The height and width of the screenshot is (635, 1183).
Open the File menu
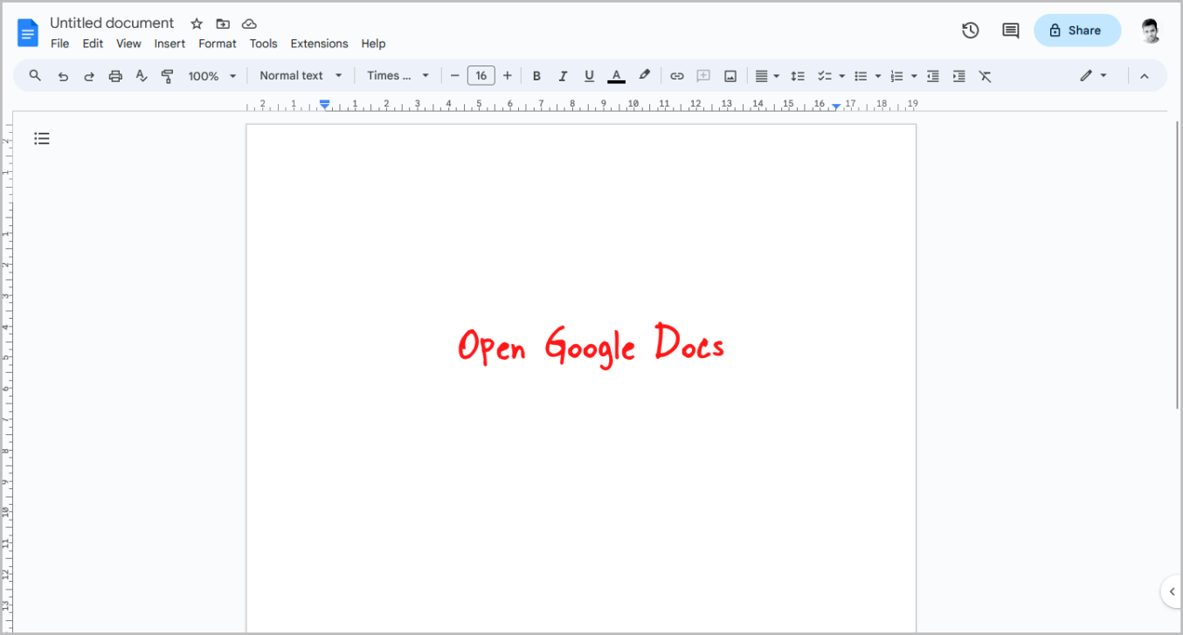click(59, 44)
